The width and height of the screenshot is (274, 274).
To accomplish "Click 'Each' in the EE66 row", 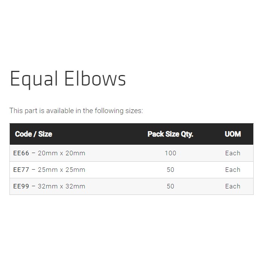I will click(233, 153).
